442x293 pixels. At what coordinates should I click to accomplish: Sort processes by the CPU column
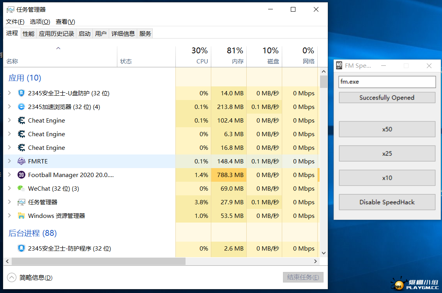[x=193, y=56]
